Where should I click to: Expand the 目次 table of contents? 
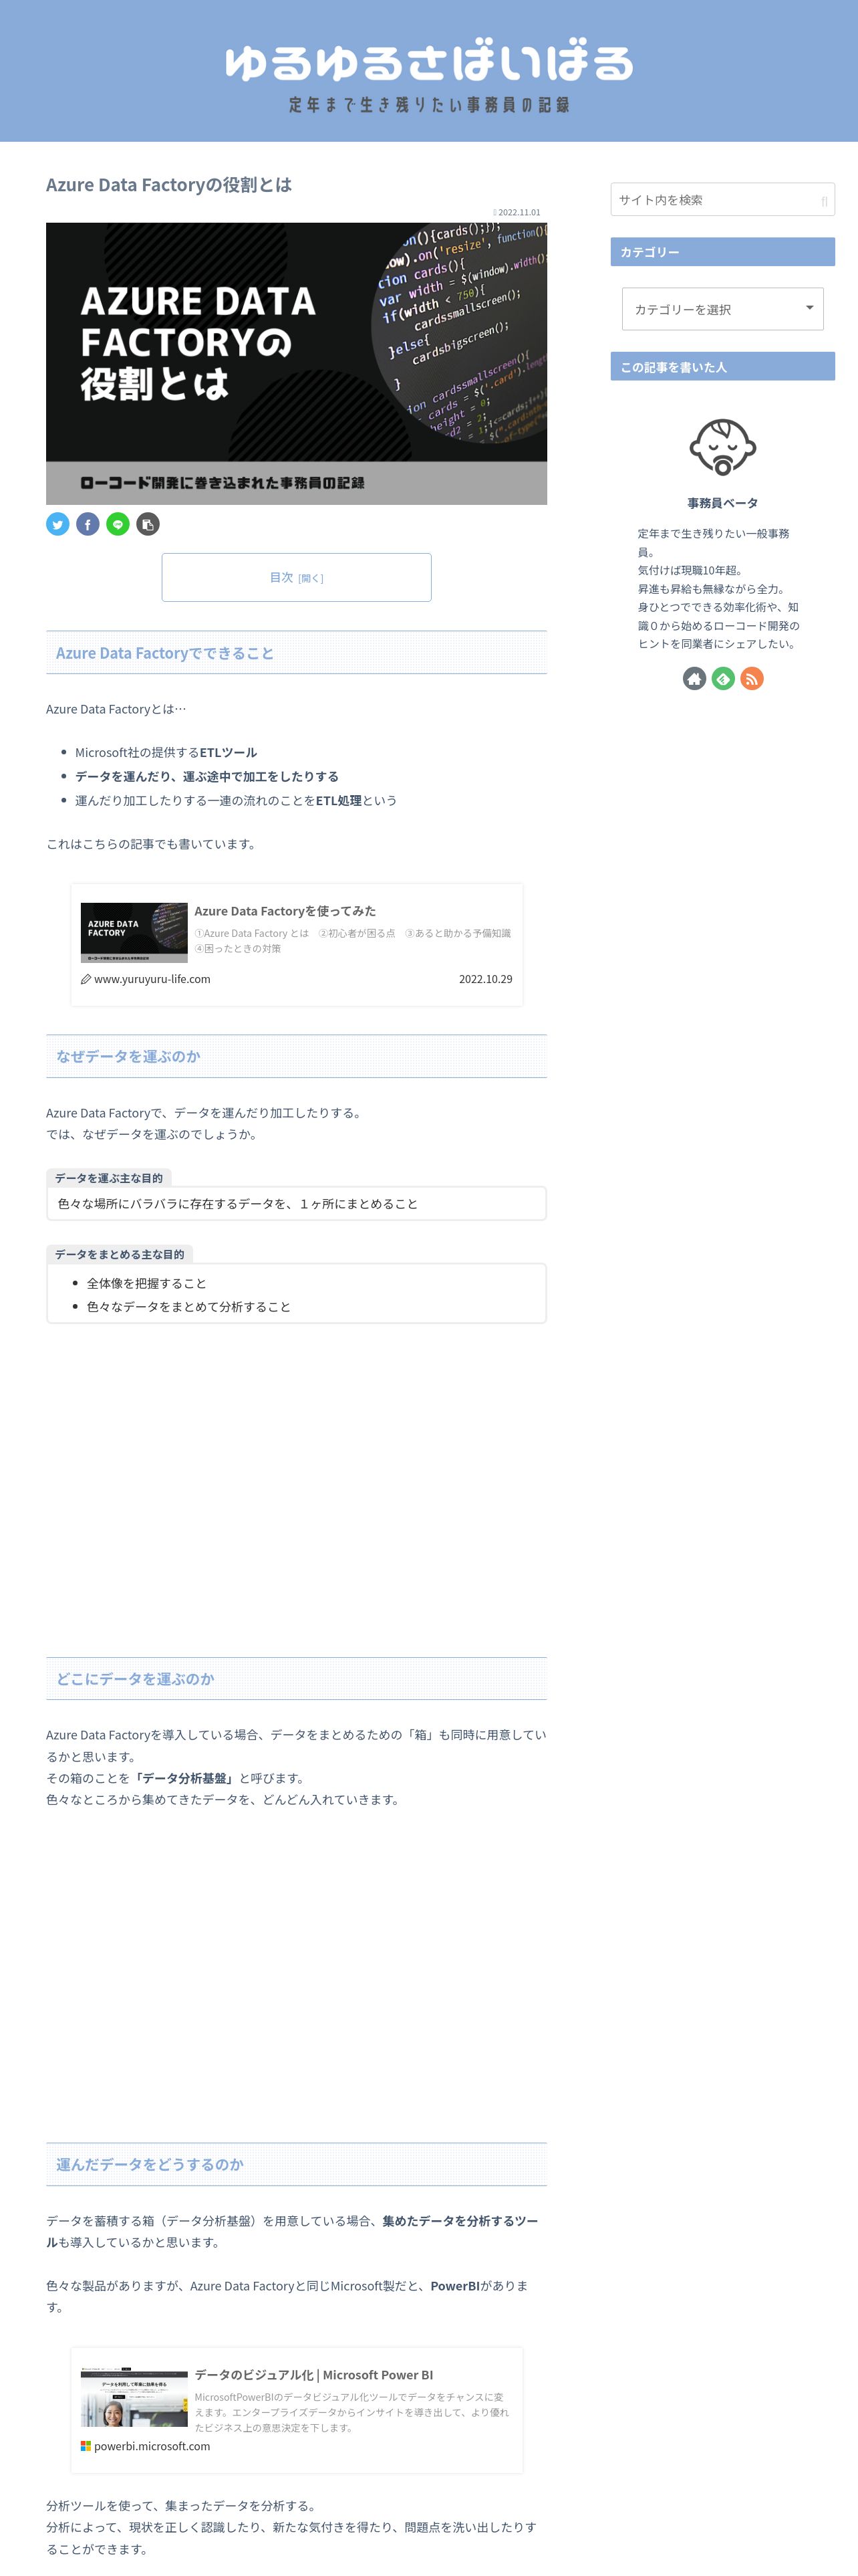(x=297, y=577)
